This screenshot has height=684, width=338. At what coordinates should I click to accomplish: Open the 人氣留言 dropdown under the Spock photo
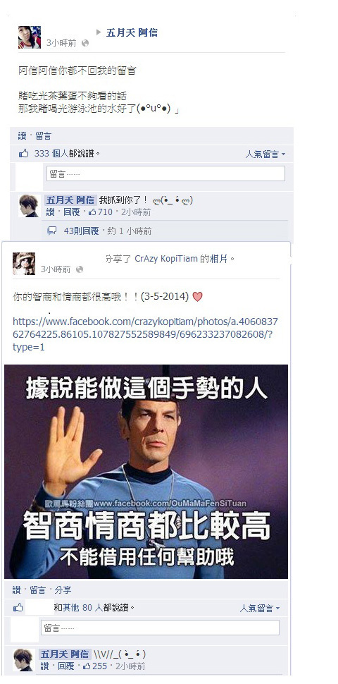point(260,608)
